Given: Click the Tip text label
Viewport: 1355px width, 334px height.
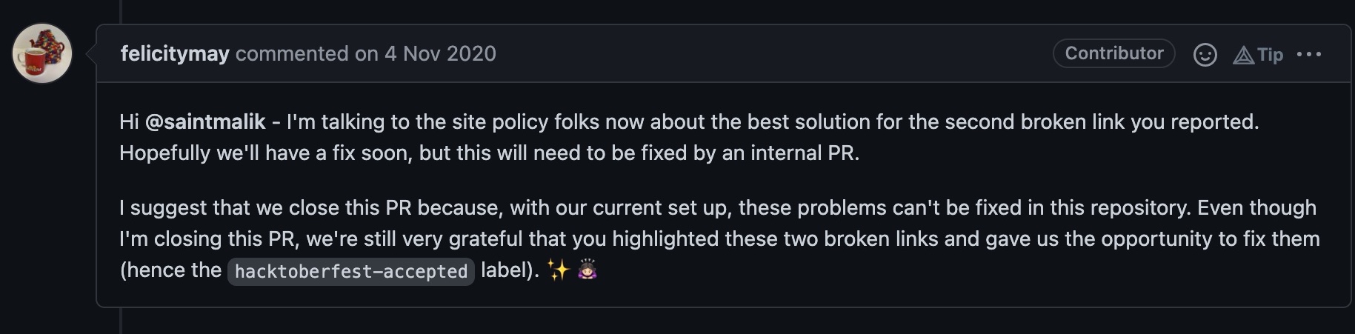Looking at the screenshot, I should [x=1270, y=56].
